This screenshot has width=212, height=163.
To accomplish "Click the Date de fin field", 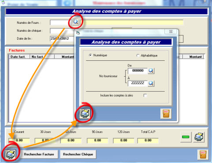I will coord(62,39).
